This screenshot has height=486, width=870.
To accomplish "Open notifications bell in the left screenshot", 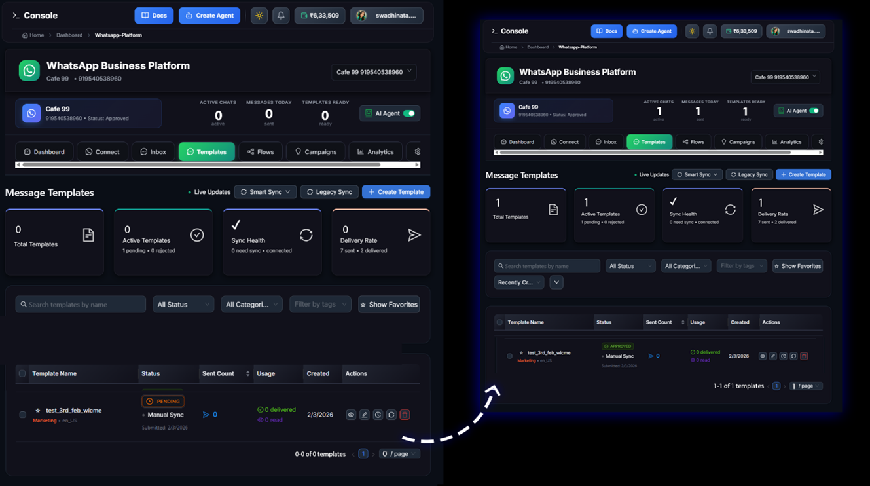I will coord(281,16).
